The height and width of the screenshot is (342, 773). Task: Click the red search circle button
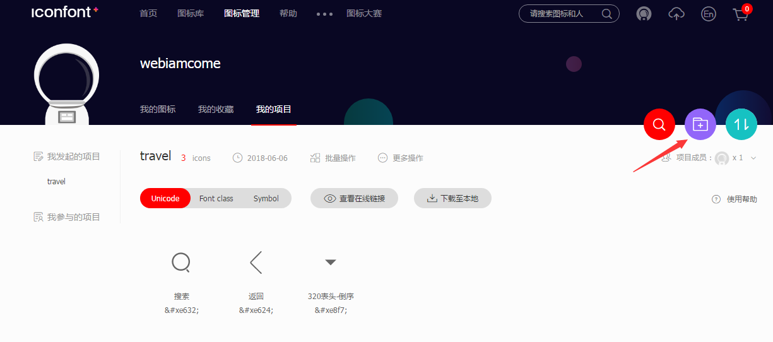click(x=659, y=124)
